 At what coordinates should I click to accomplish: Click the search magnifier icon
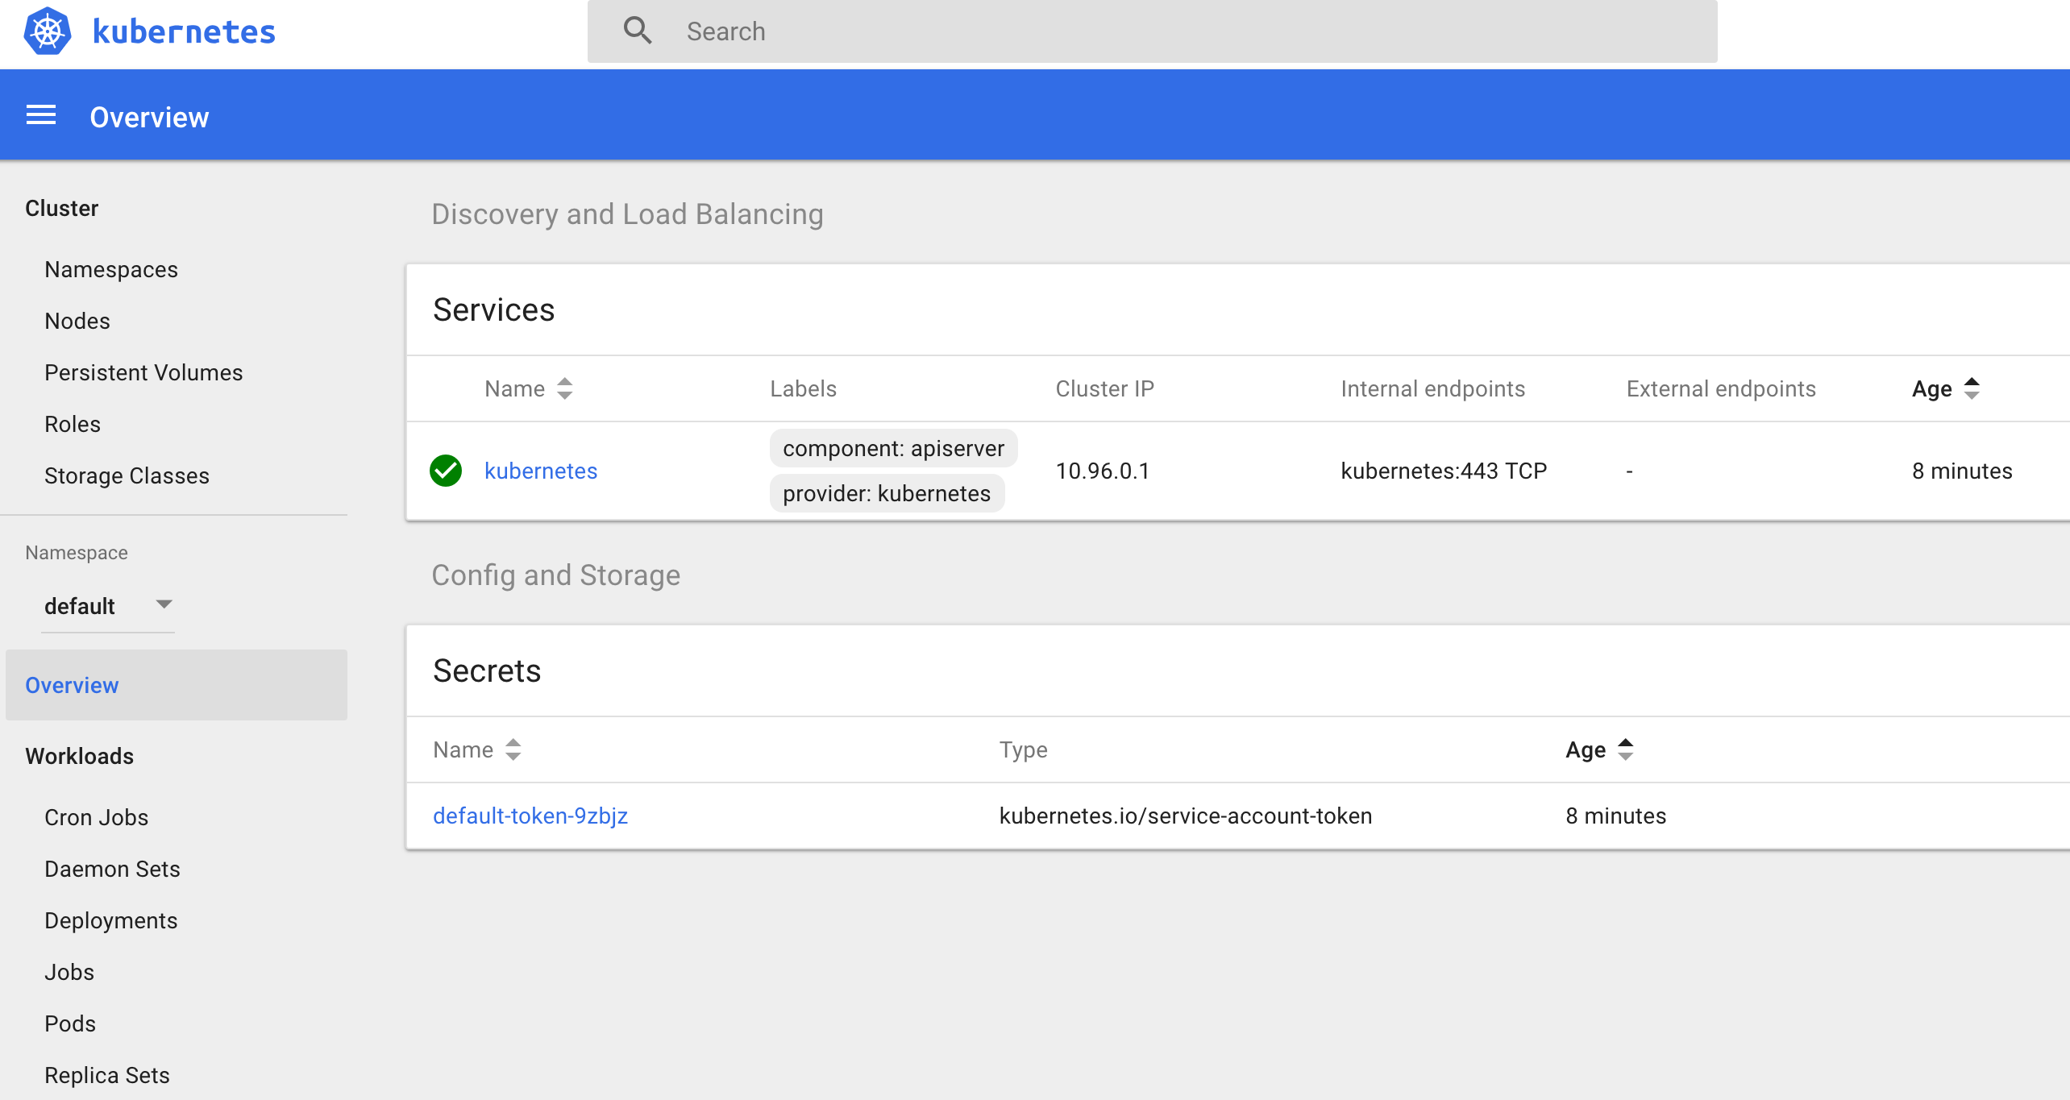[637, 31]
